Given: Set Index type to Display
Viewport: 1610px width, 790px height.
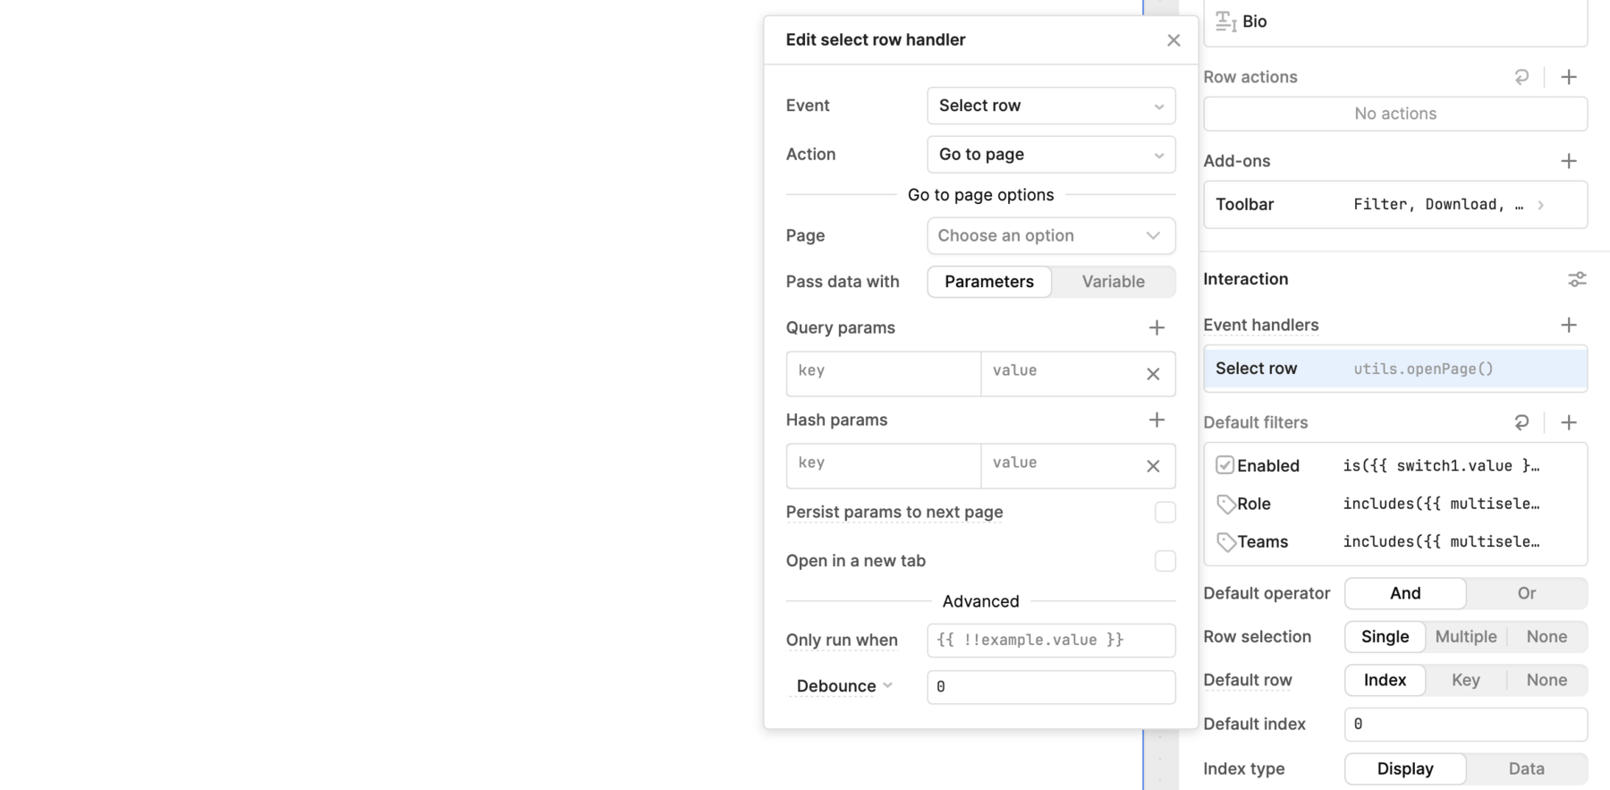Looking at the screenshot, I should (1405, 769).
